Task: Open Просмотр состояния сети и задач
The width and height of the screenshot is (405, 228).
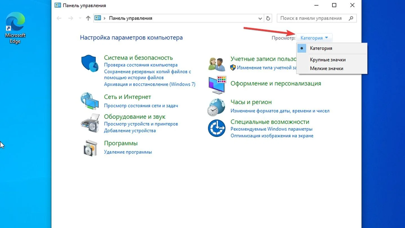Action: (x=141, y=106)
